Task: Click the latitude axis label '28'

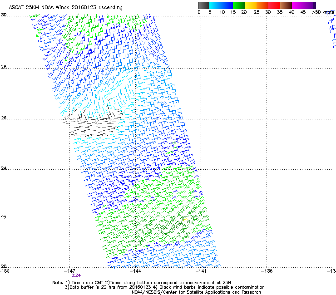Action: [4, 67]
